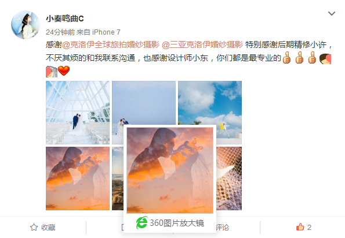Viewport: 345px width, 238px height.
Task: View the blue sky jumping person thumbnail
Action: (210, 103)
